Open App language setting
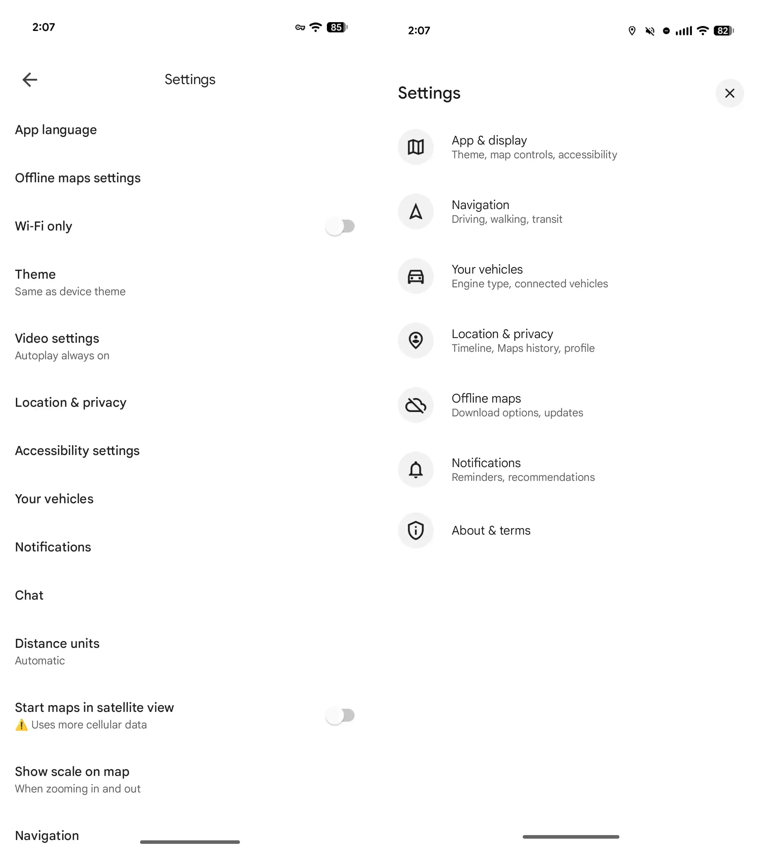 tap(56, 130)
